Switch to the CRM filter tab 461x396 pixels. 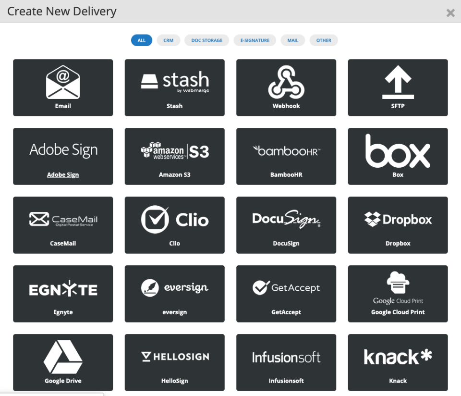click(169, 40)
